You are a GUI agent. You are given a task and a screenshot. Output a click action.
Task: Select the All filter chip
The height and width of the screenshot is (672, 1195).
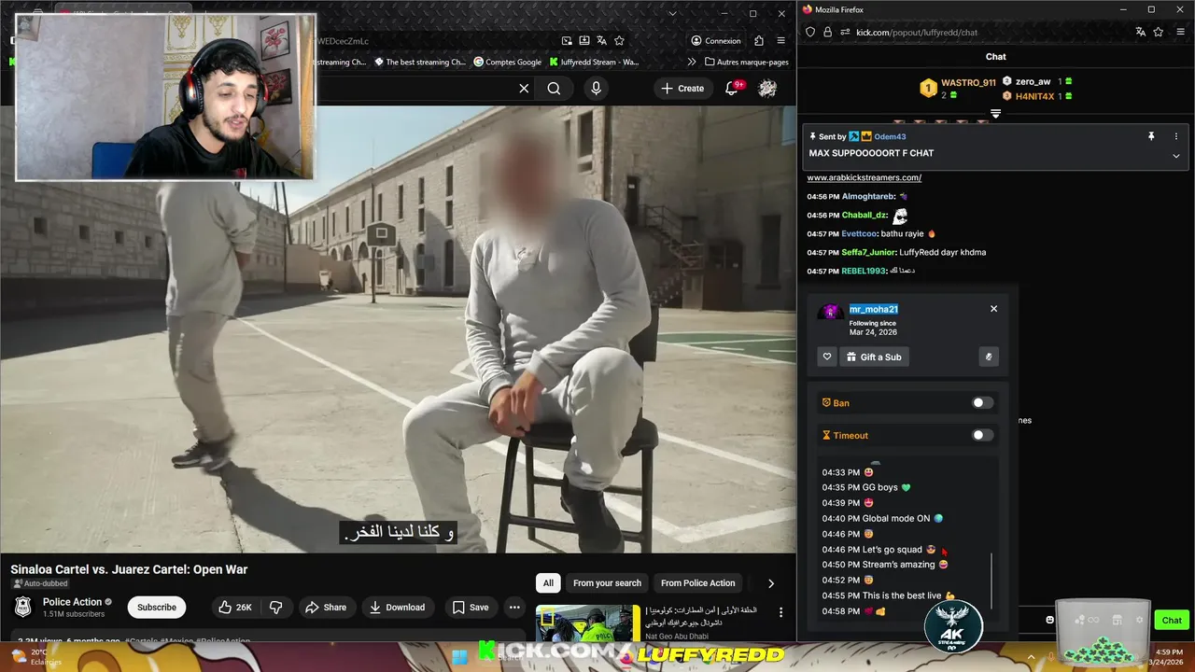point(548,583)
